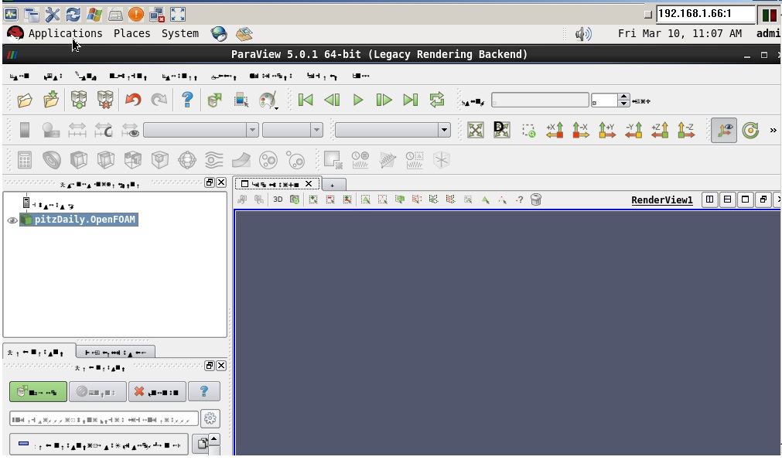Open ParaView help via blue question mark toolbar icon
Image resolution: width=782 pixels, height=467 pixels.
(x=187, y=100)
